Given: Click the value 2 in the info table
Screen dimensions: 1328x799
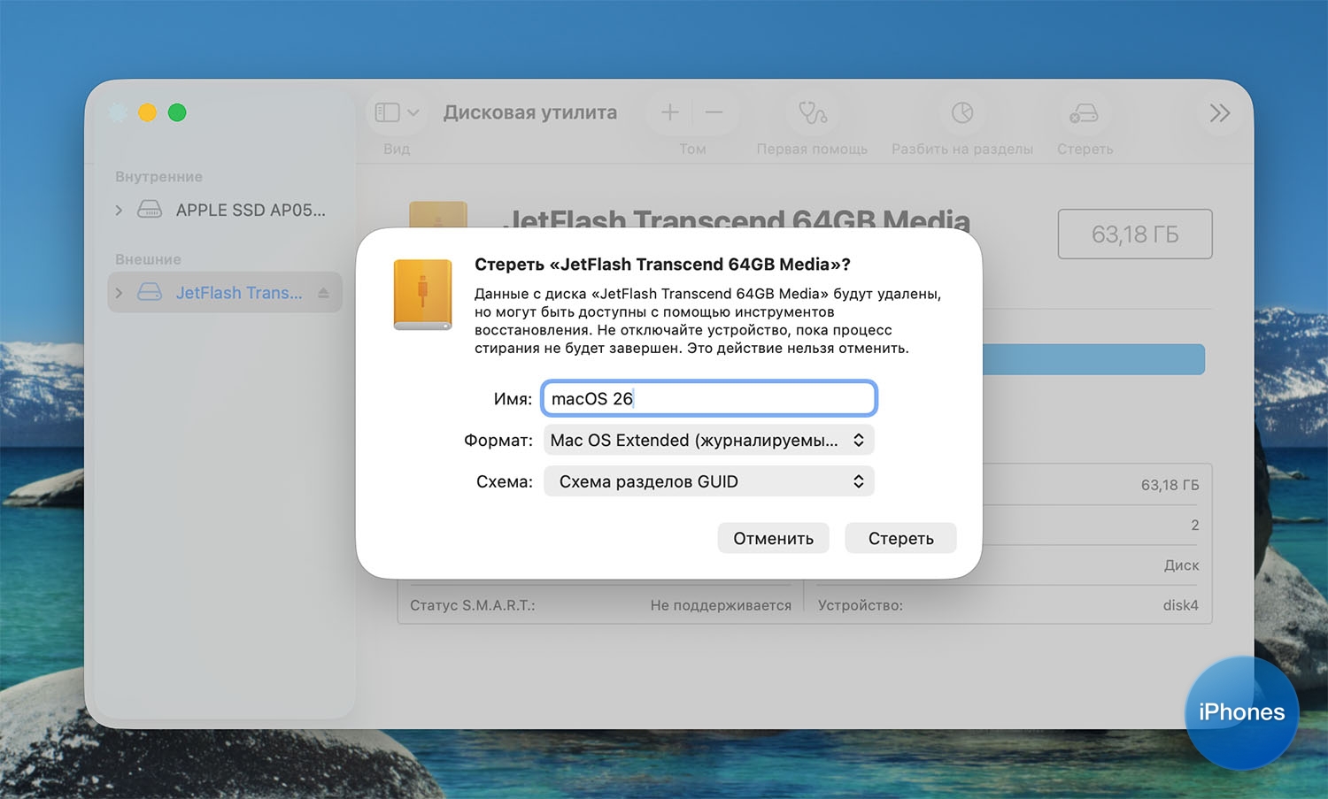Looking at the screenshot, I should [x=1194, y=525].
